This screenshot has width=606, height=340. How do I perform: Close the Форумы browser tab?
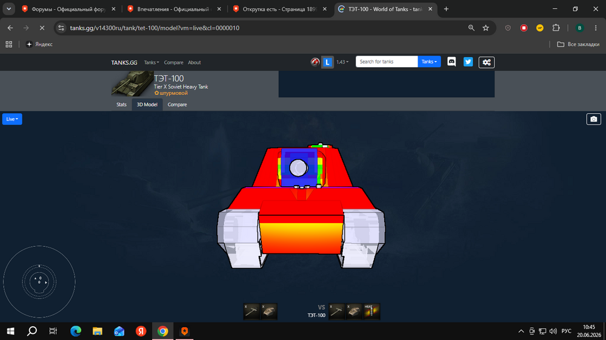(x=113, y=9)
